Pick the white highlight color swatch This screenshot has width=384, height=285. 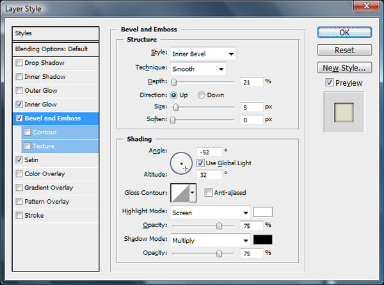(263, 212)
